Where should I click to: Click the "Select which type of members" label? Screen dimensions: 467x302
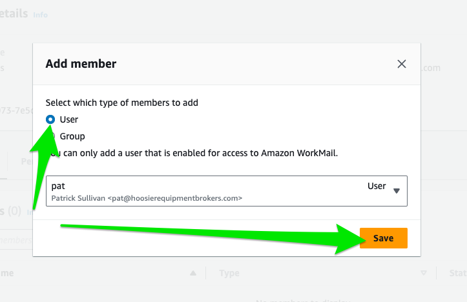tap(122, 103)
